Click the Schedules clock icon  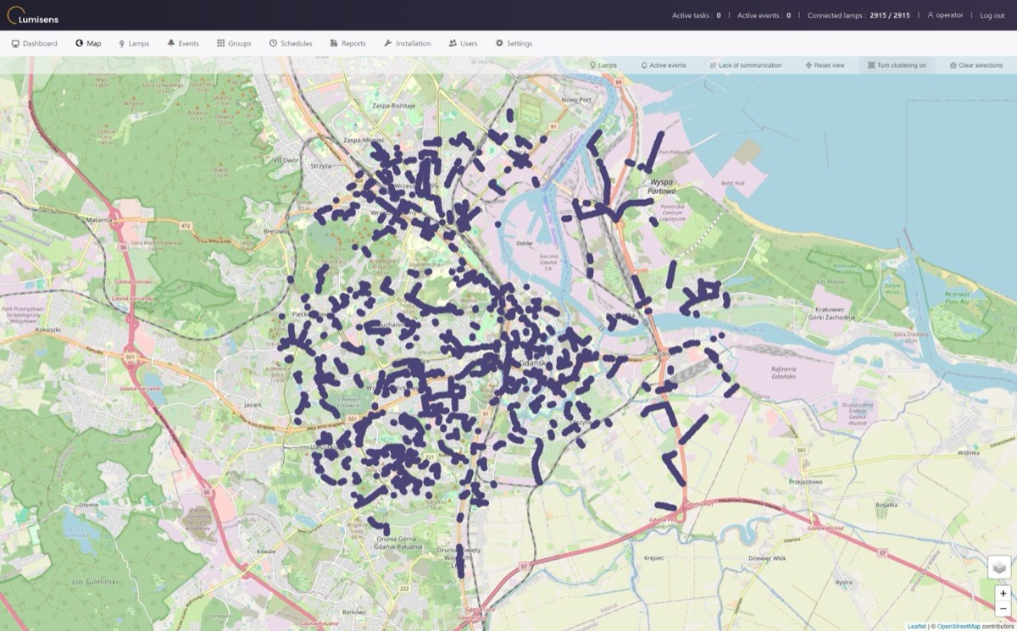point(273,43)
